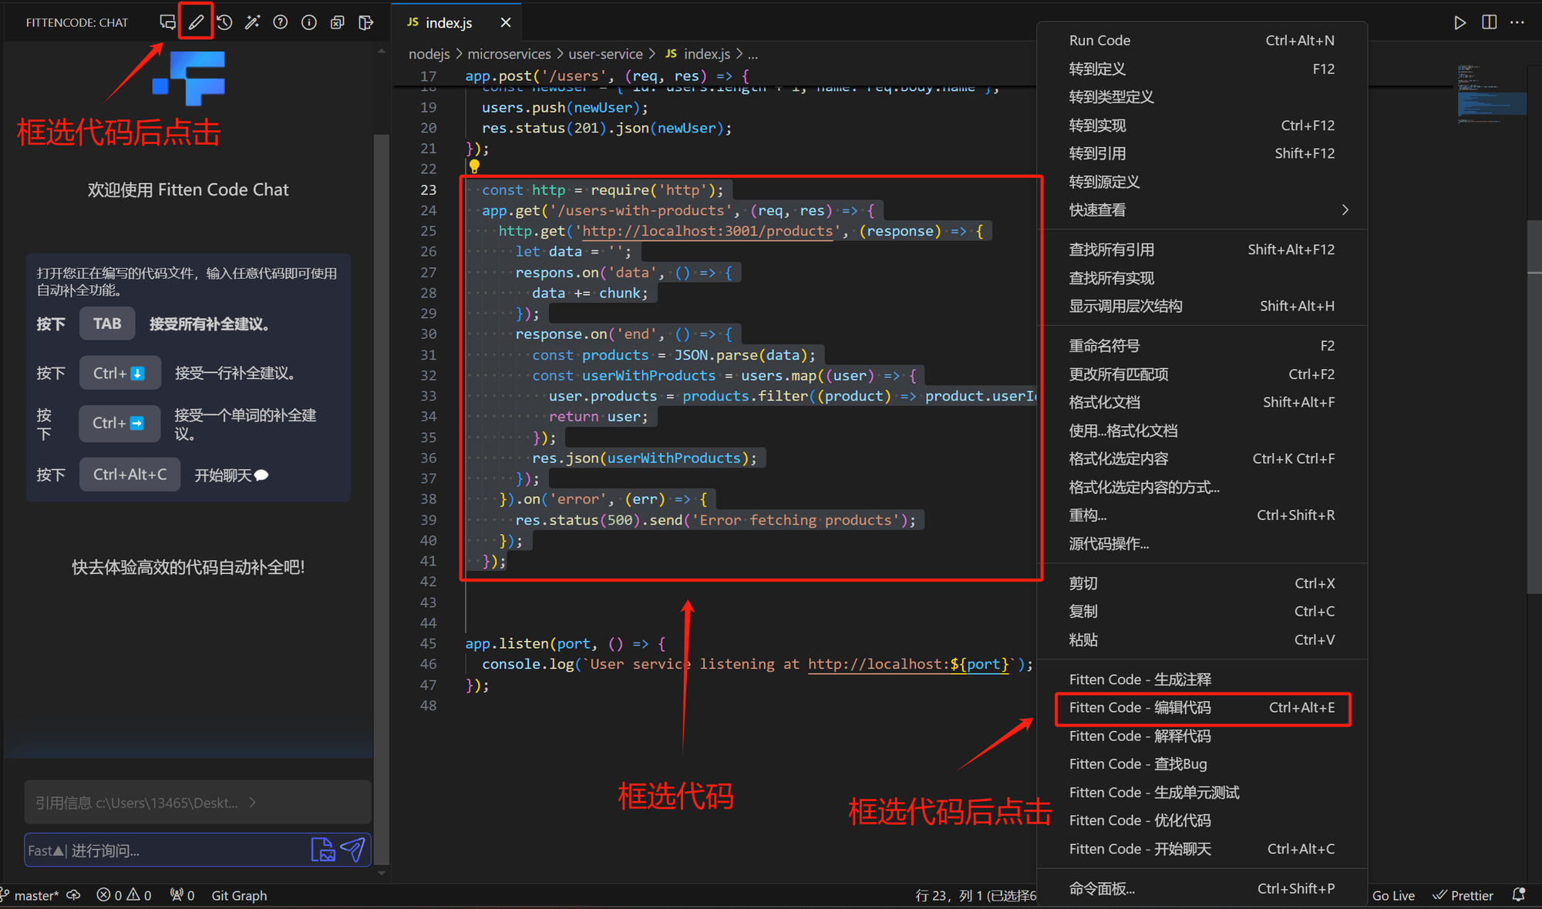Click Go Live in the status bar
The width and height of the screenshot is (1542, 909).
[1393, 895]
